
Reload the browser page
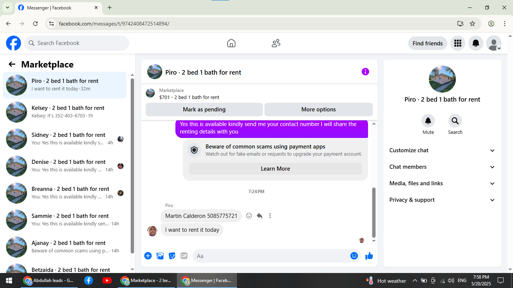point(35,24)
